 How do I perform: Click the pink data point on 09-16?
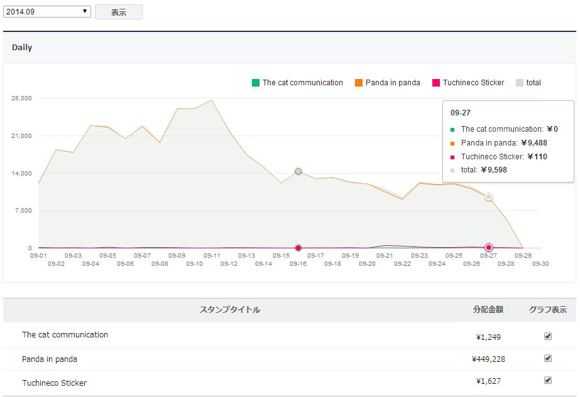click(x=298, y=248)
